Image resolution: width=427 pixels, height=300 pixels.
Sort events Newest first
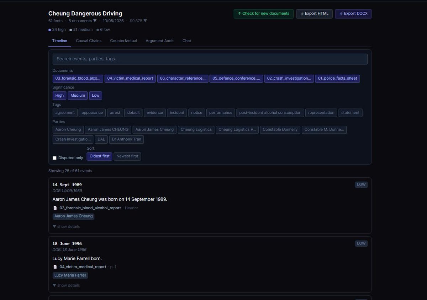pos(127,156)
